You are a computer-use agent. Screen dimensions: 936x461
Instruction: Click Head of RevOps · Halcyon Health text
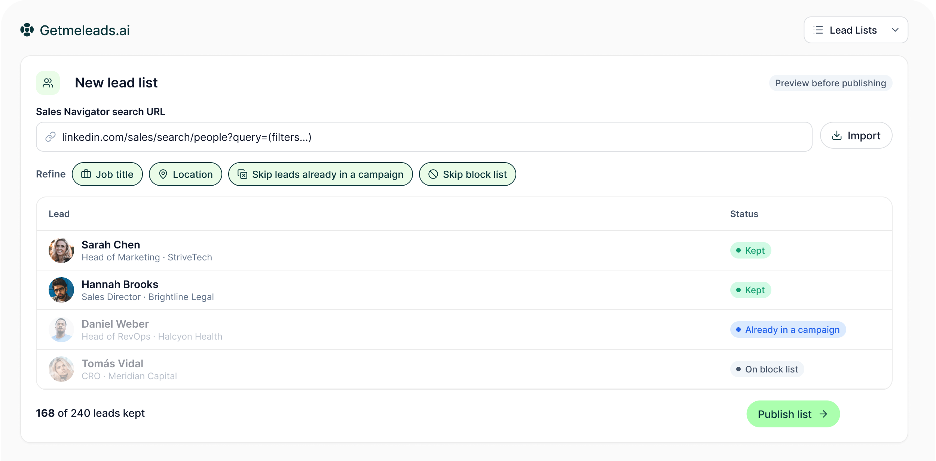coord(152,337)
